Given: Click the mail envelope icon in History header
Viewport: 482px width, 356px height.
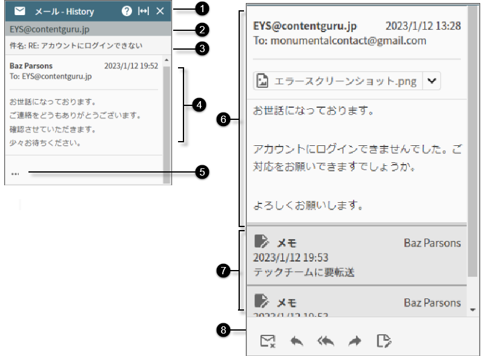Looking at the screenshot, I should [x=19, y=12].
